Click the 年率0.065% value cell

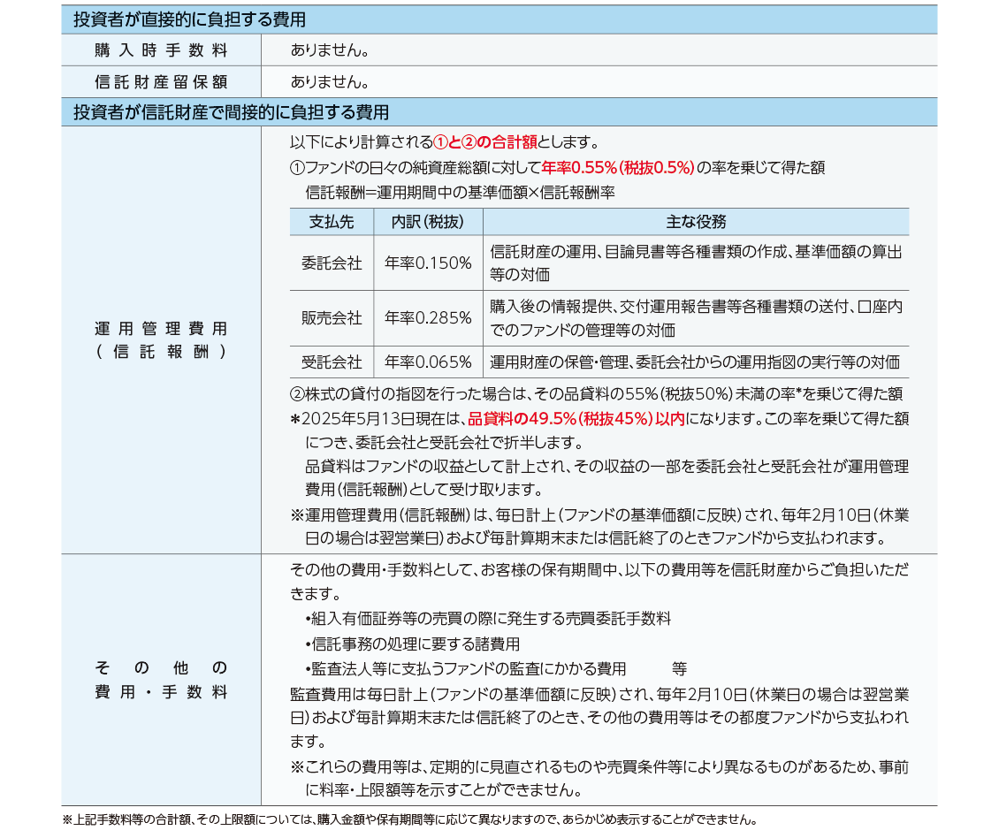click(428, 362)
